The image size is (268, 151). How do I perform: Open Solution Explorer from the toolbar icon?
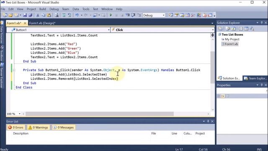point(171,15)
